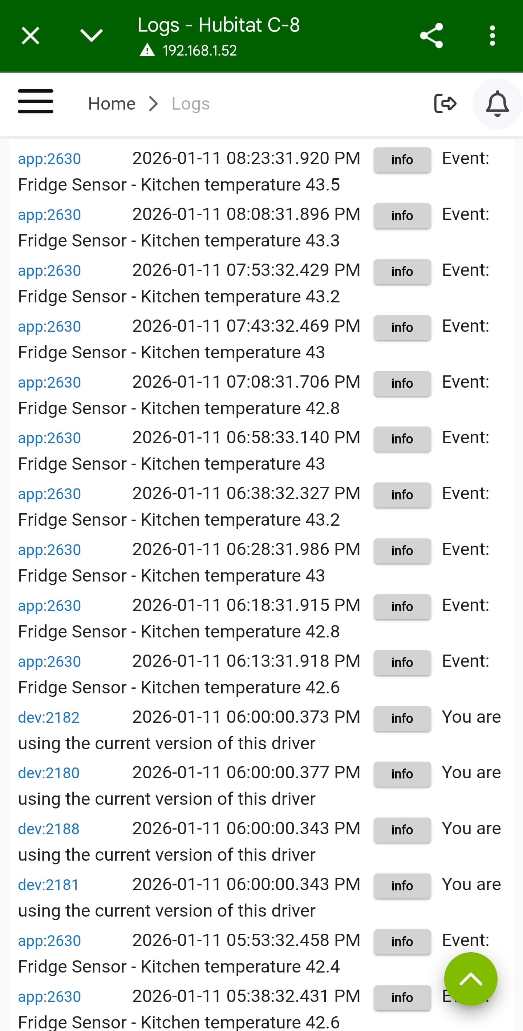
Task: Open the notifications bell
Action: (497, 104)
